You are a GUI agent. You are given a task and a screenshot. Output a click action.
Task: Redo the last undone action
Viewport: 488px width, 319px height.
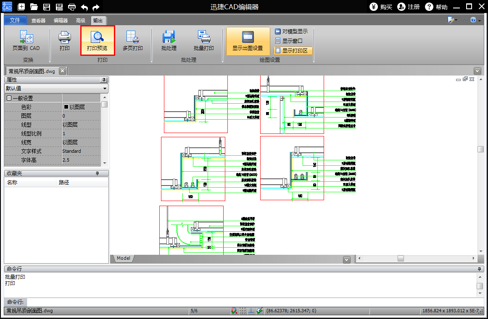pos(96,7)
